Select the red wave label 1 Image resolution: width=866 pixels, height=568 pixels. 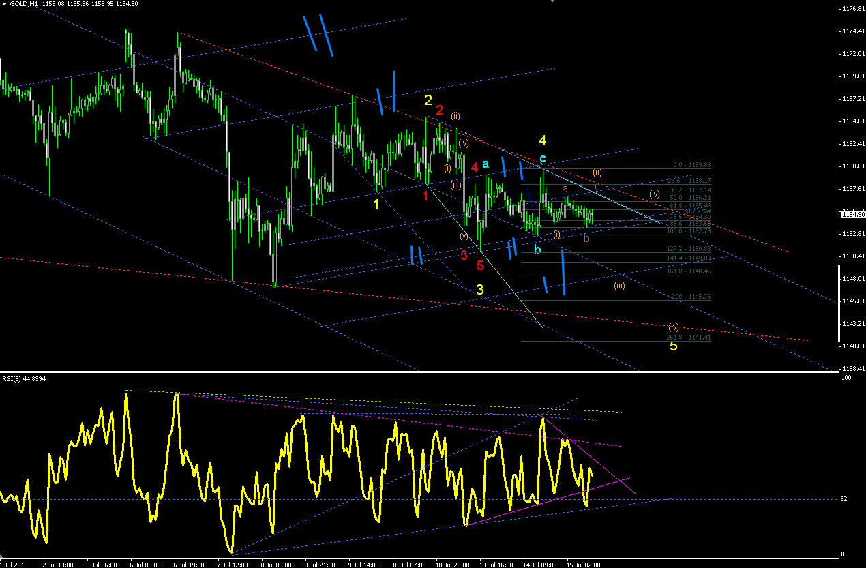tap(425, 196)
